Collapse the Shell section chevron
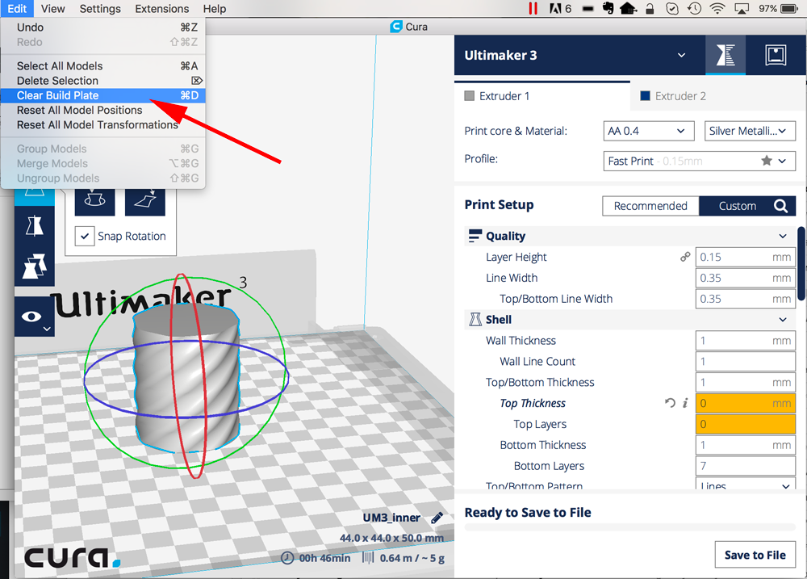807x579 pixels. (782, 319)
